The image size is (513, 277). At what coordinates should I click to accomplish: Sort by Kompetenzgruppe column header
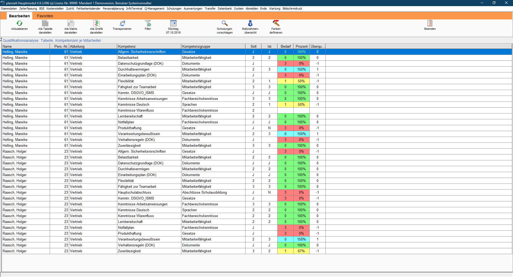pos(213,46)
